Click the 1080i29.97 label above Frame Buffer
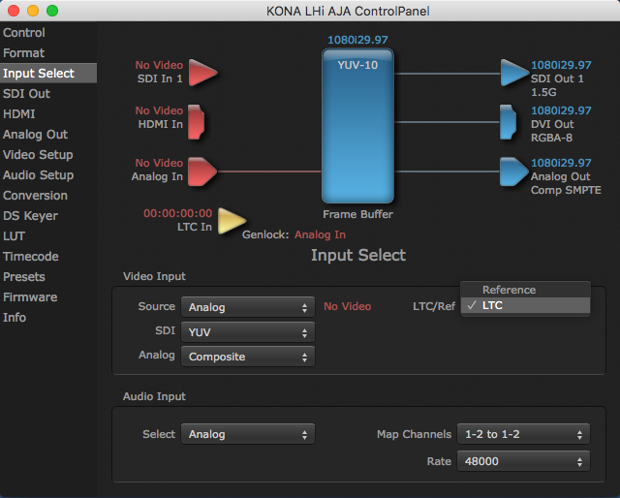The image size is (620, 498). pos(357,40)
